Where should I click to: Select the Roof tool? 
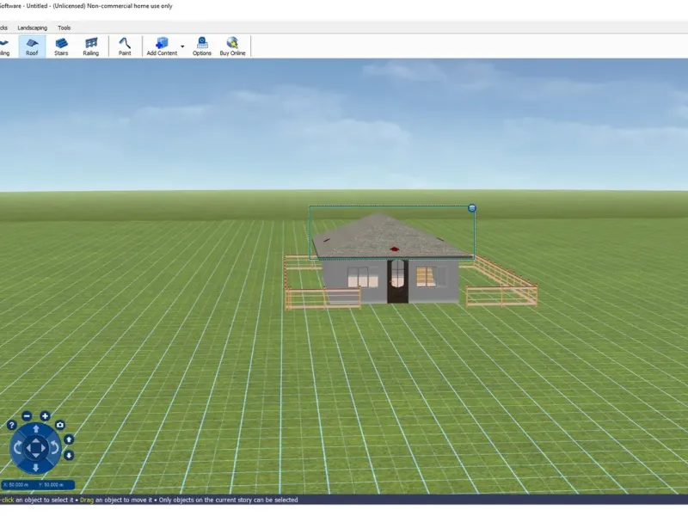click(x=32, y=46)
